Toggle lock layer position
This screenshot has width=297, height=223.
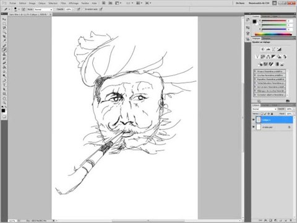click(x=269, y=114)
